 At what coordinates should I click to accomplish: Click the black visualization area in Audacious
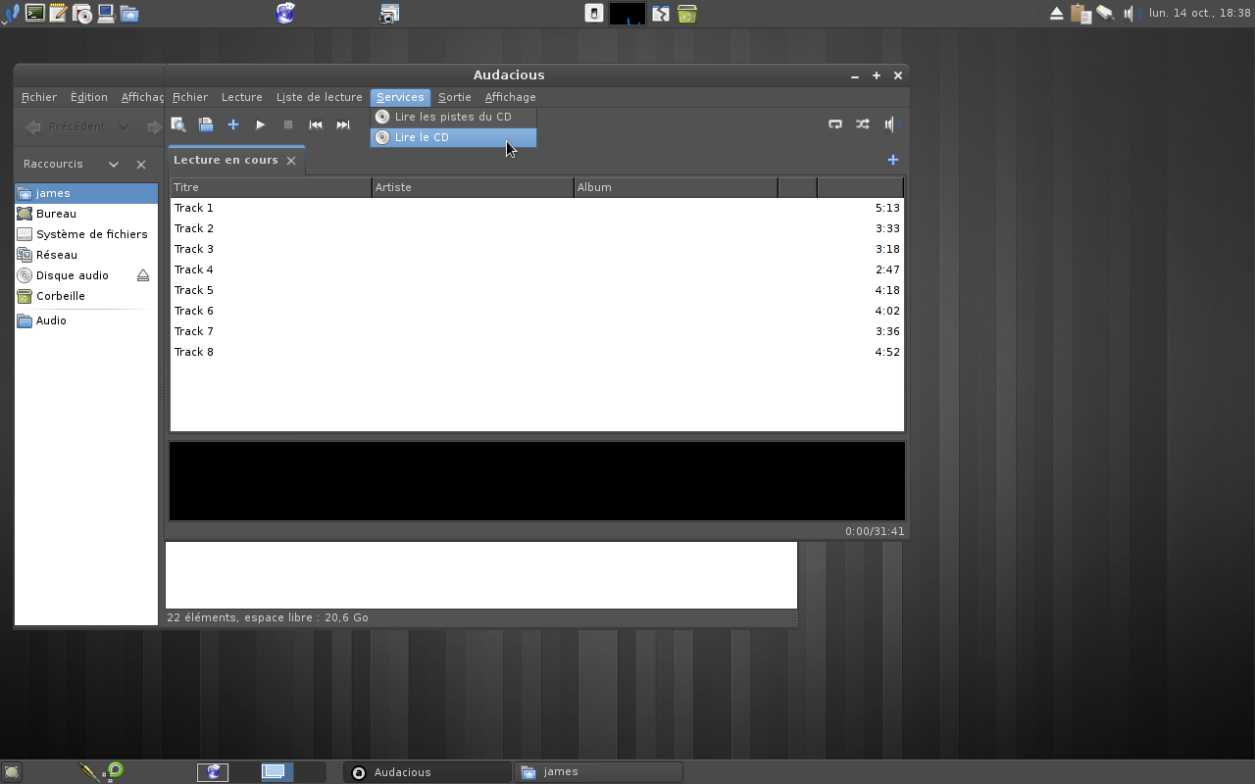tap(537, 481)
